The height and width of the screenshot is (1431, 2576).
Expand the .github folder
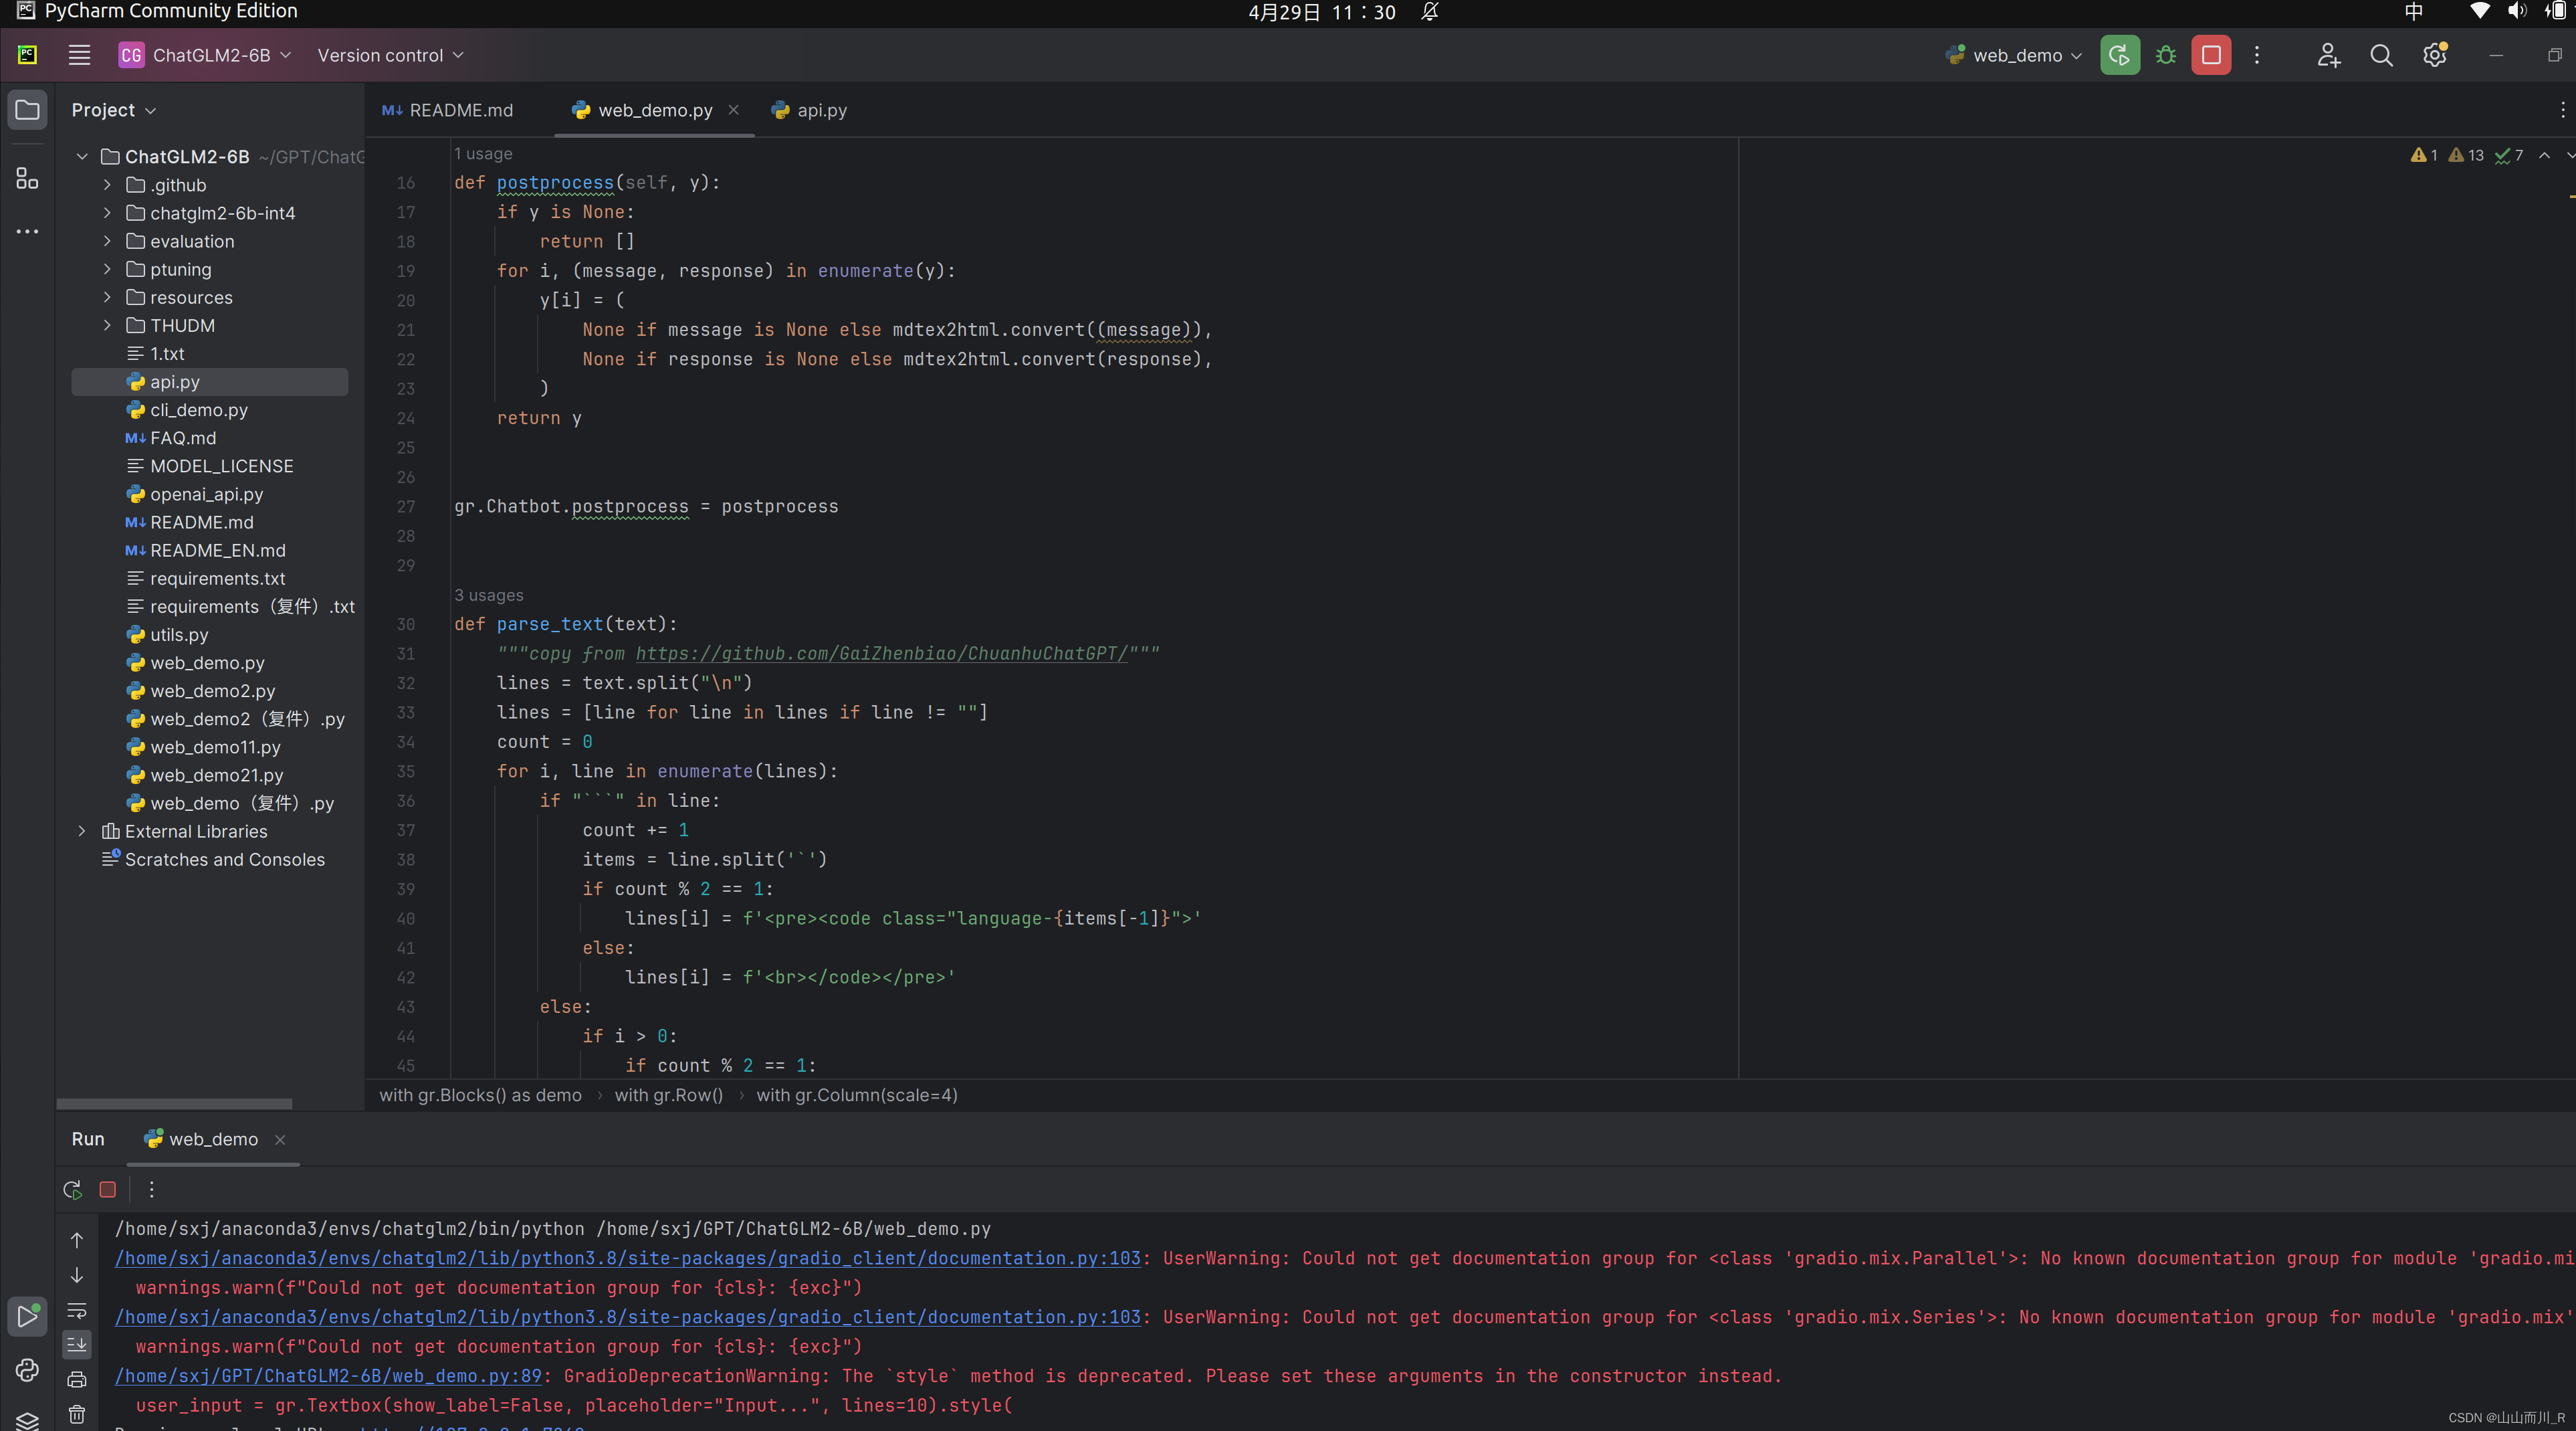[x=107, y=185]
